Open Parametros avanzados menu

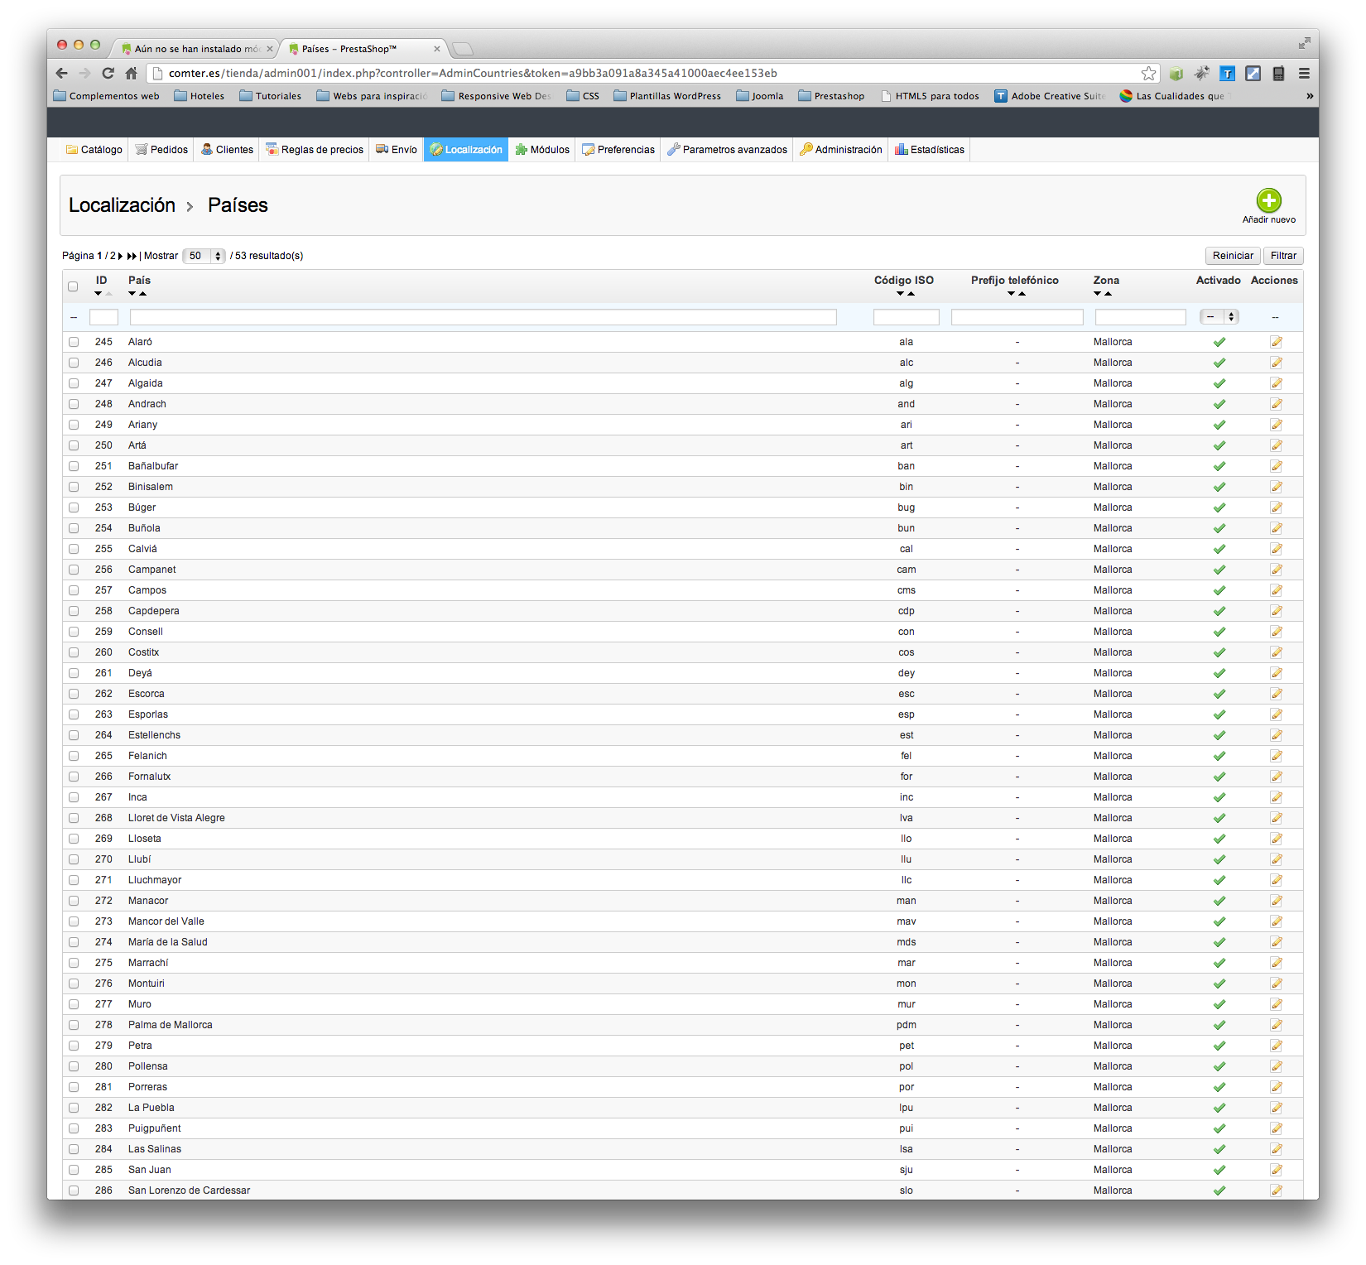727,150
